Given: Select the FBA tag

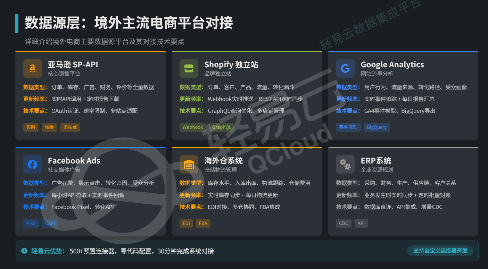Looking at the screenshot, I should (203, 223).
